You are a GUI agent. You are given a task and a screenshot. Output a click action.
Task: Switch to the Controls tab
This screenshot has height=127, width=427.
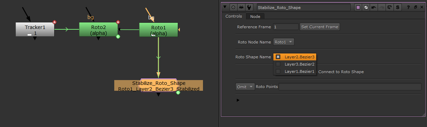(x=234, y=16)
